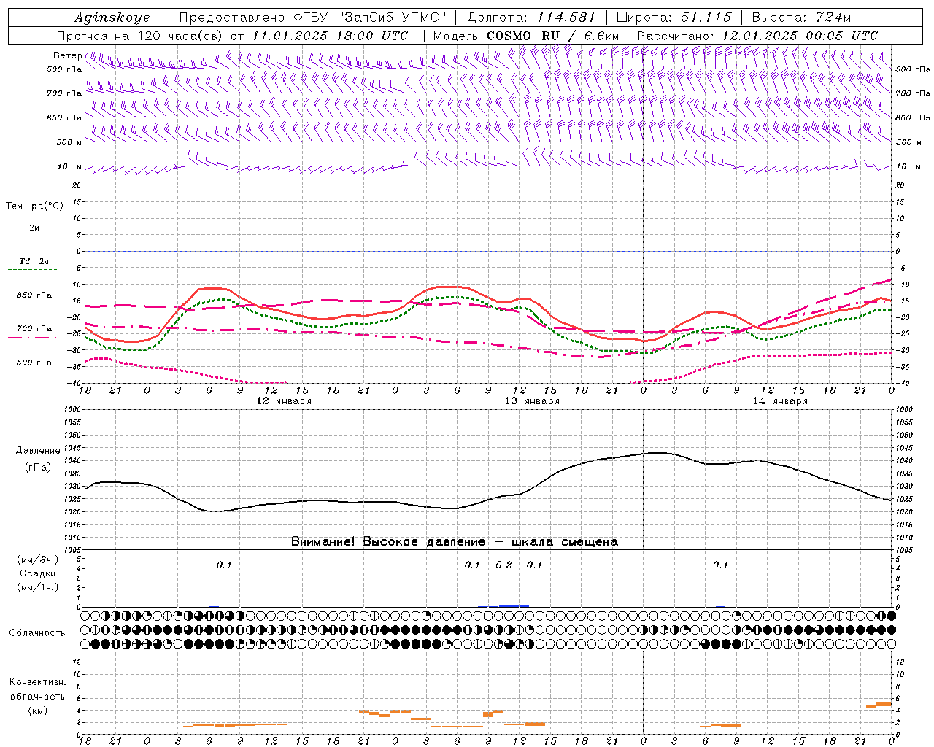Click the Ветер wind panel label

[67, 55]
